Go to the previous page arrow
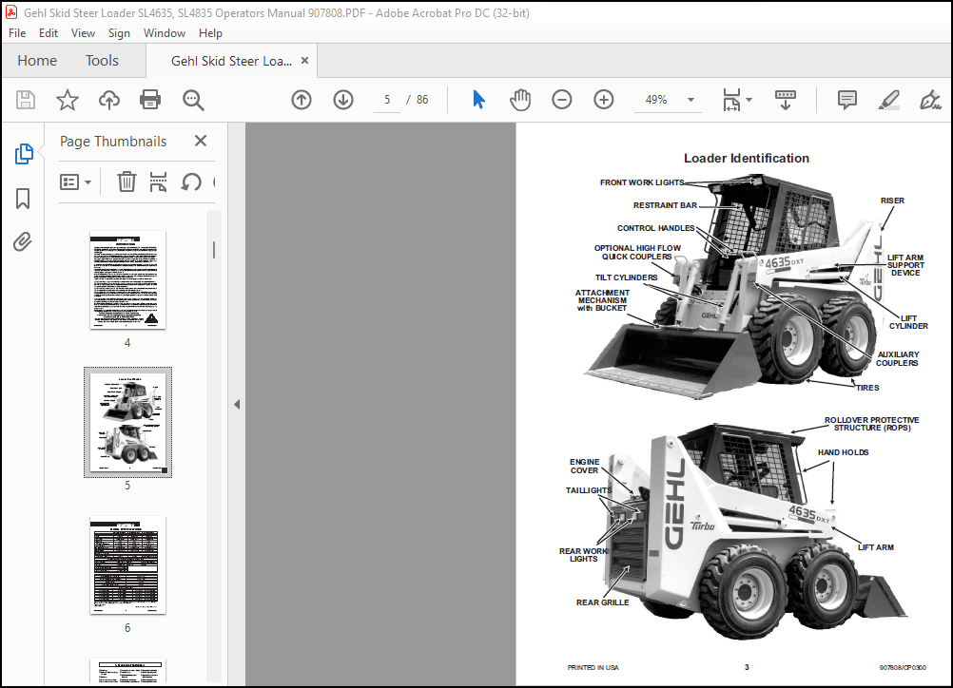The image size is (953, 688). click(x=301, y=100)
